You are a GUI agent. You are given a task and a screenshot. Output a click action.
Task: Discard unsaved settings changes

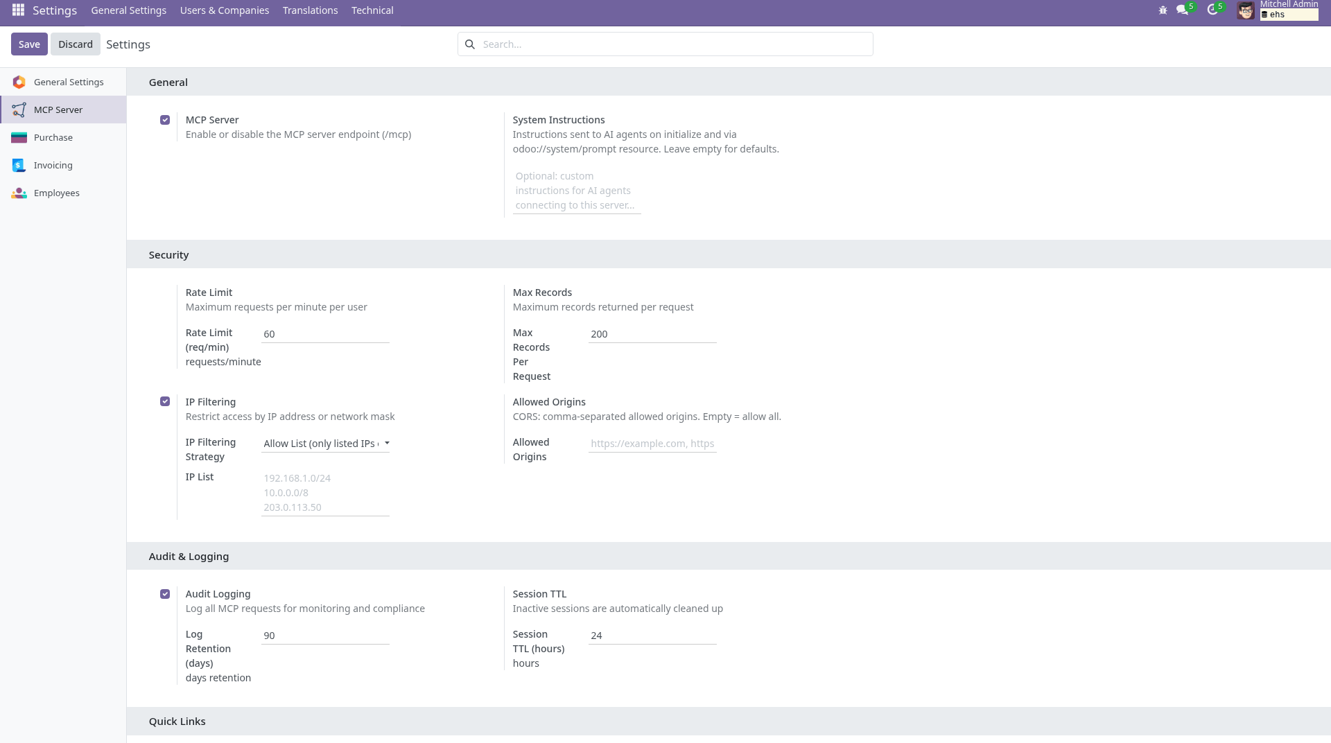click(x=75, y=44)
